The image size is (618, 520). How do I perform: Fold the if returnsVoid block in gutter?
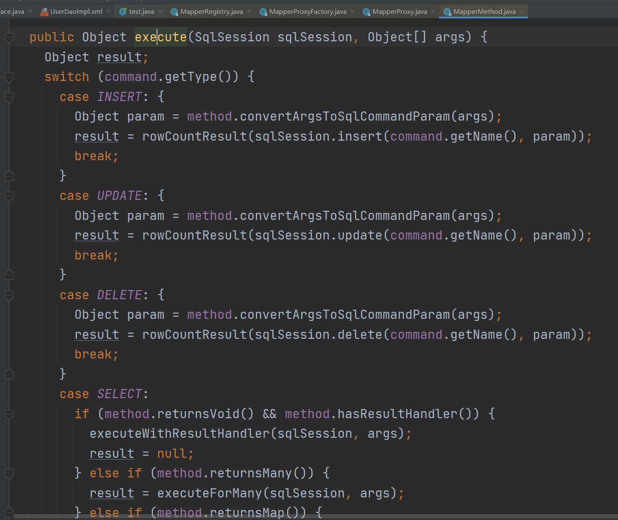coord(9,414)
